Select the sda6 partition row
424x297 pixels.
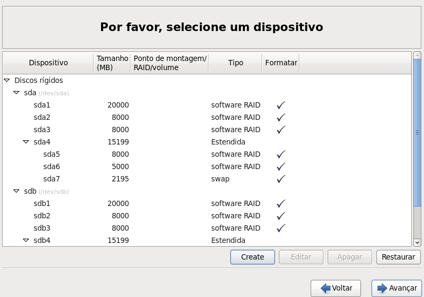[x=207, y=166]
